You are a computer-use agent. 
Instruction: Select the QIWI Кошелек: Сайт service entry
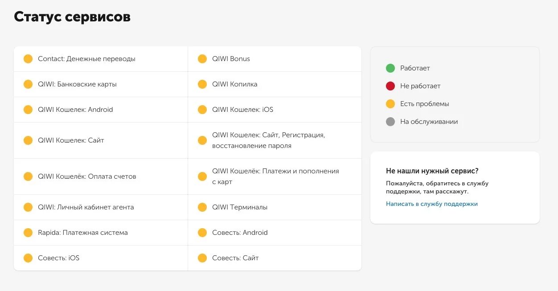[x=71, y=140]
